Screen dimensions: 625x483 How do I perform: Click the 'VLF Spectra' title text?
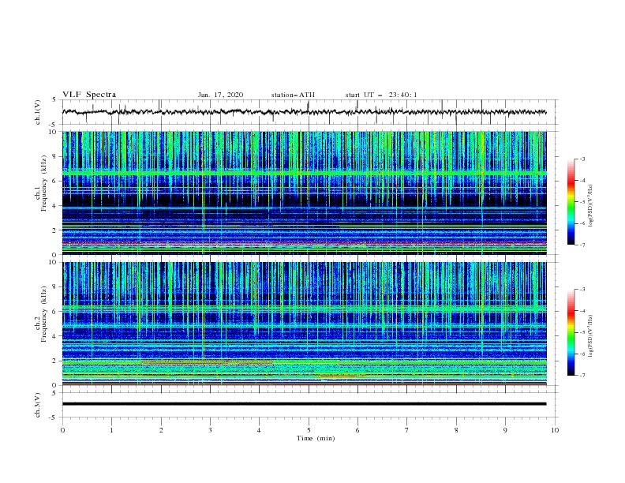[89, 95]
